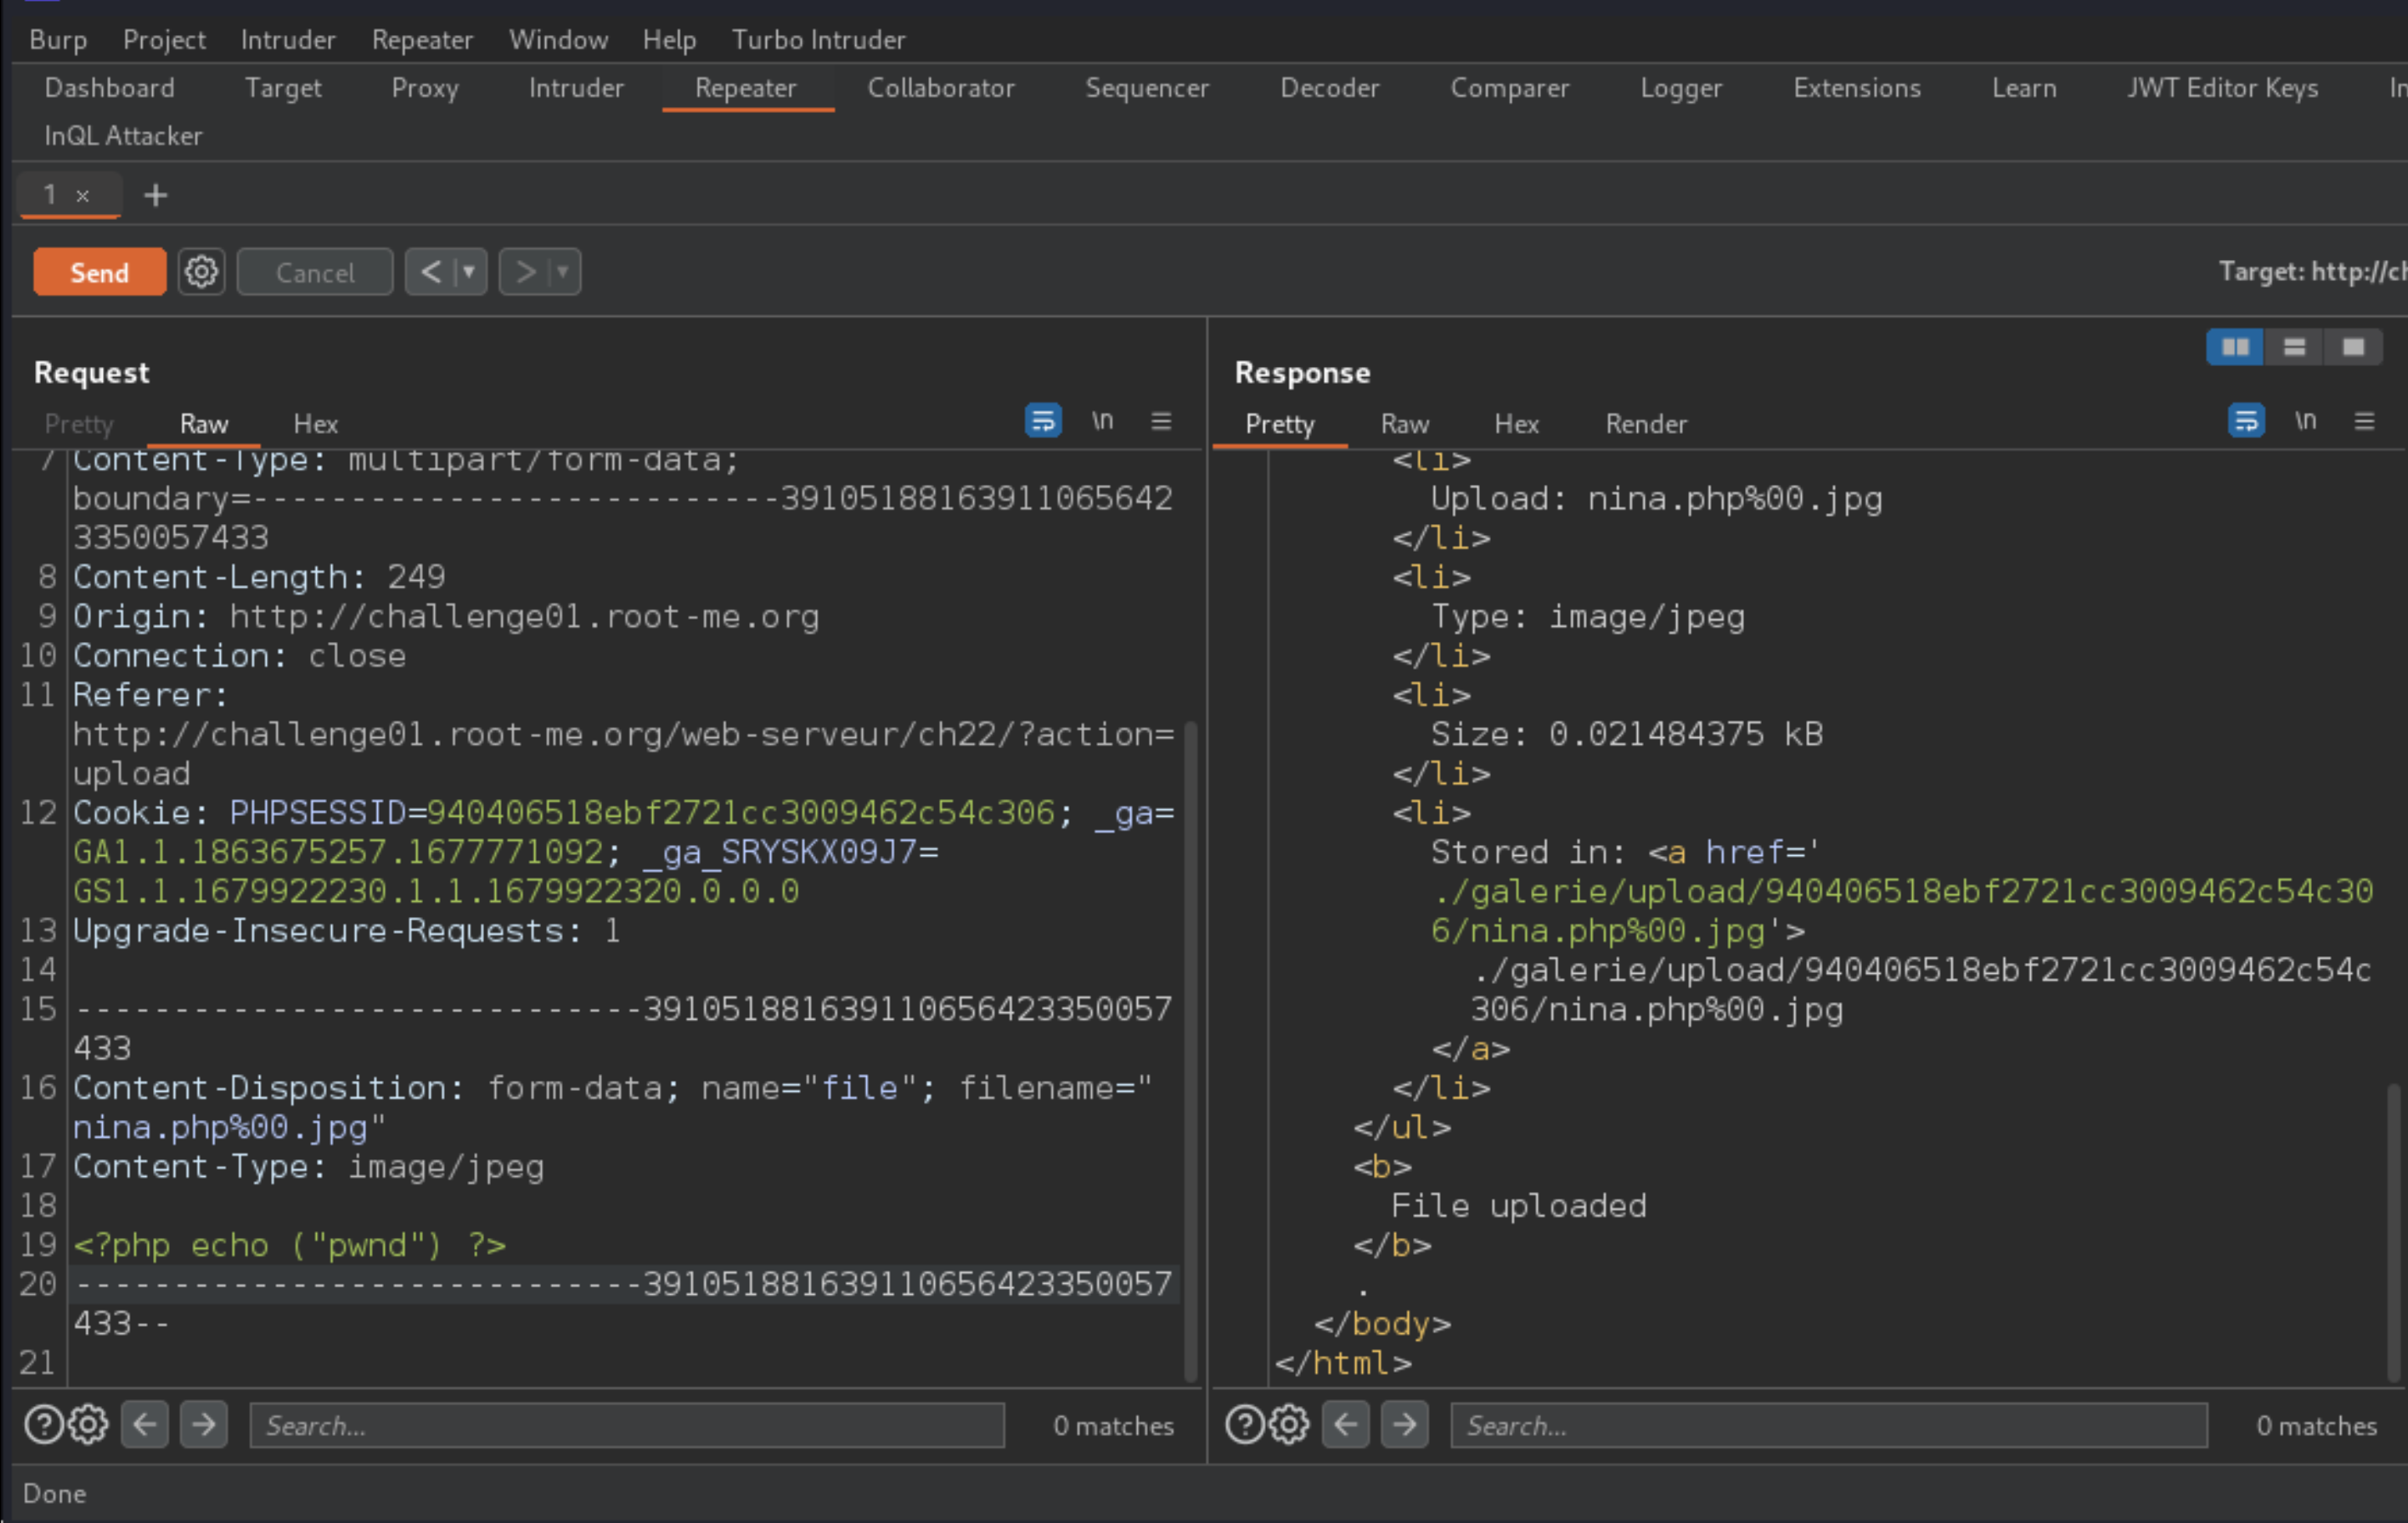Open the Turbo Intruder menu
The width and height of the screenshot is (2408, 1523).
point(818,40)
